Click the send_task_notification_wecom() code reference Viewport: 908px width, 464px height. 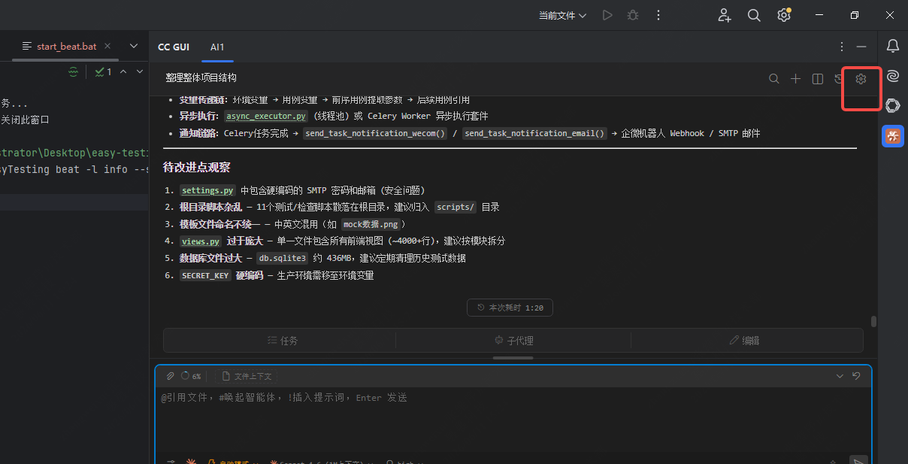[375, 134]
